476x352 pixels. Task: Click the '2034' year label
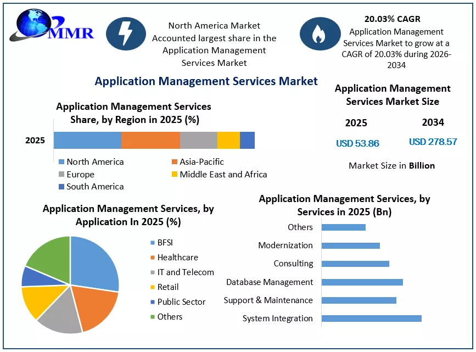433,122
